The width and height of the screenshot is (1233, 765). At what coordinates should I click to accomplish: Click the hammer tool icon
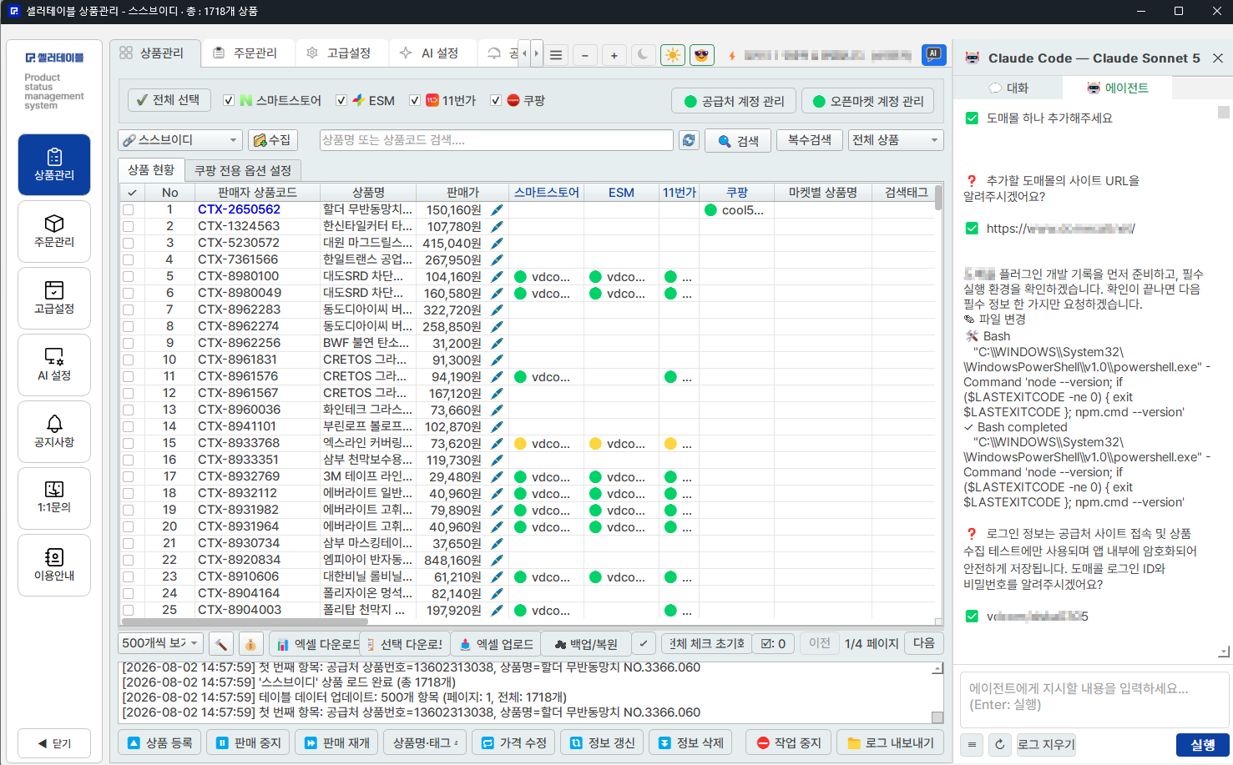pos(220,644)
